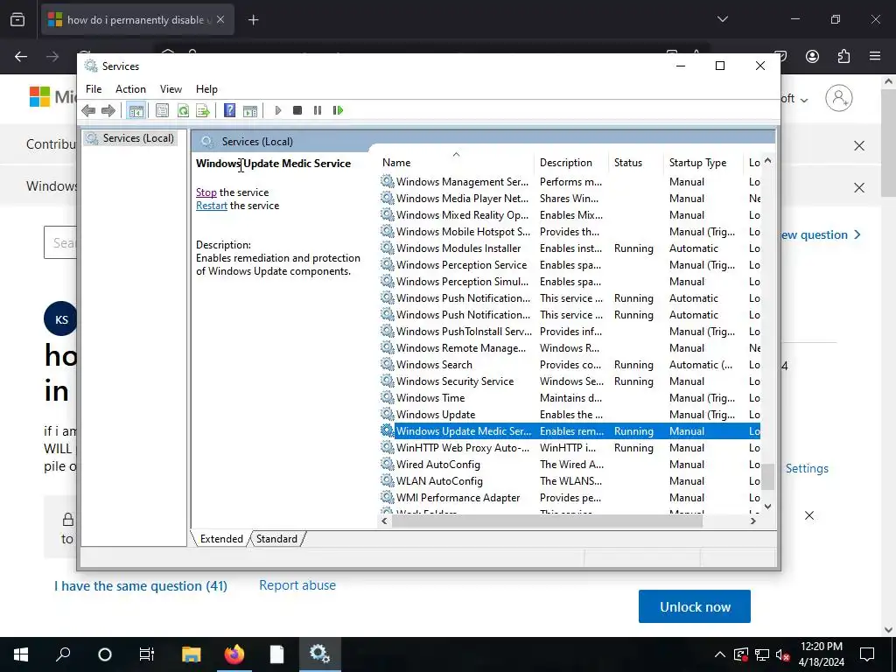896x672 pixels.
Task: Click the Pause Service toolbar icon
Action: 318,110
